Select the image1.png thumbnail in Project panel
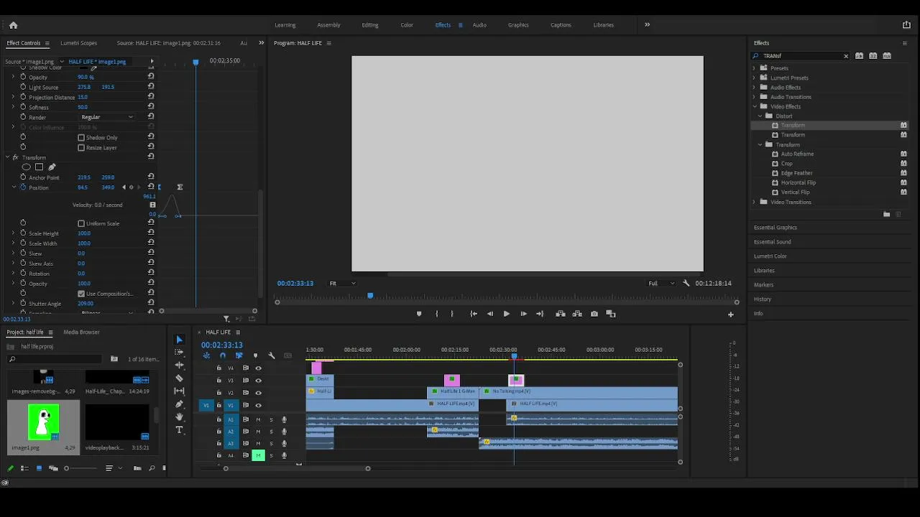 pyautogui.click(x=43, y=421)
